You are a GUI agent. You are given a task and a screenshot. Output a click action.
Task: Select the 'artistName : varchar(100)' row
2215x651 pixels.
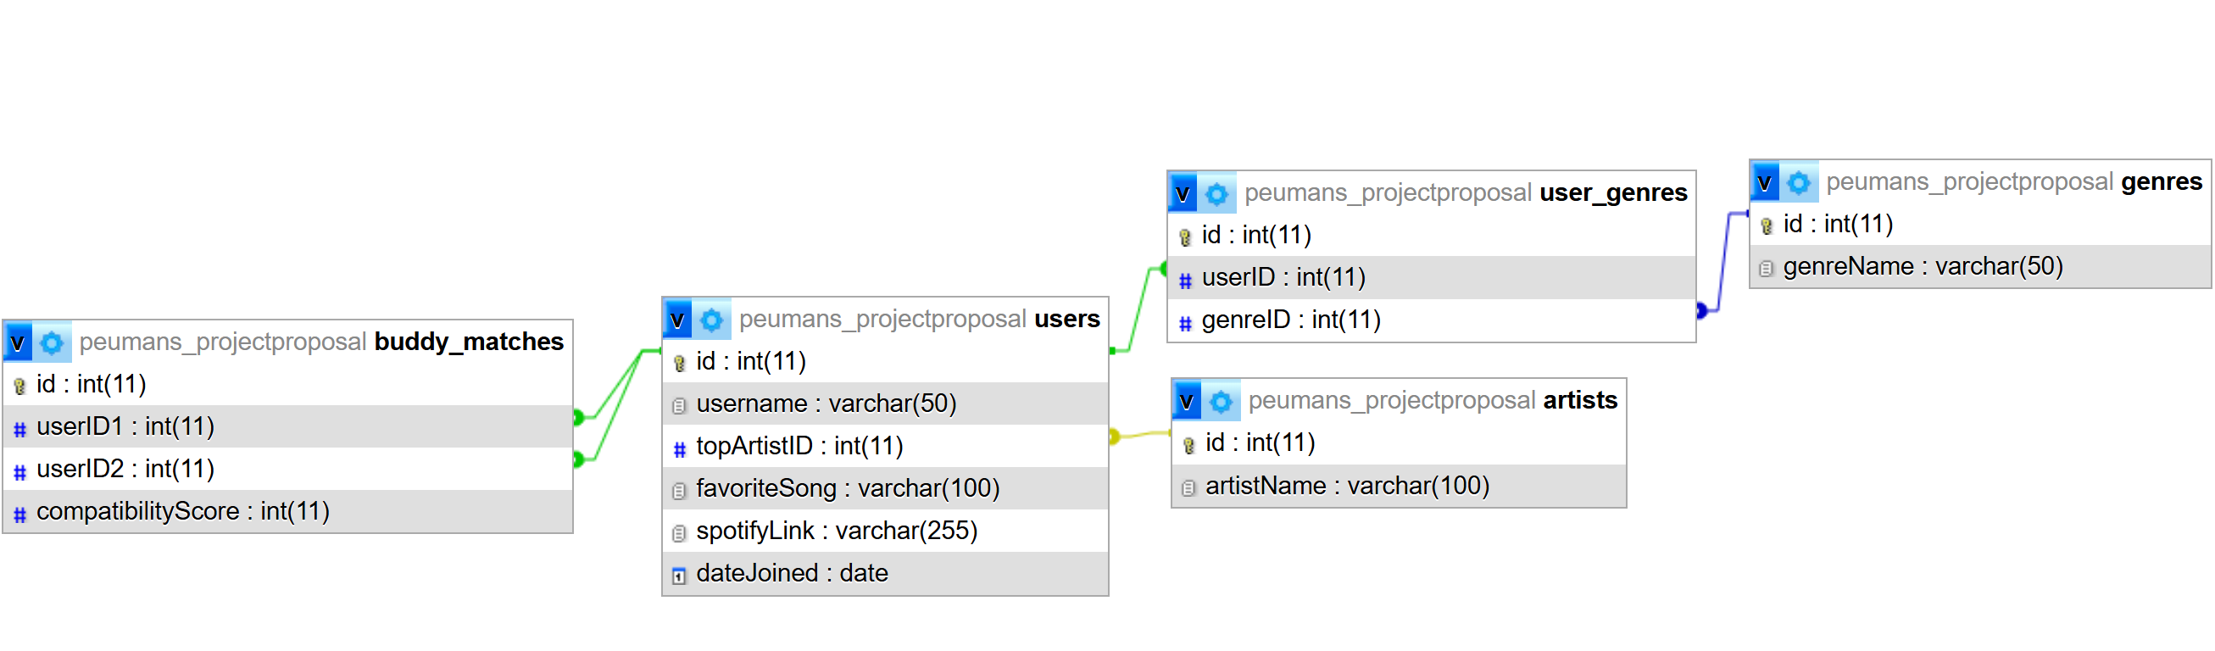click(x=1399, y=486)
